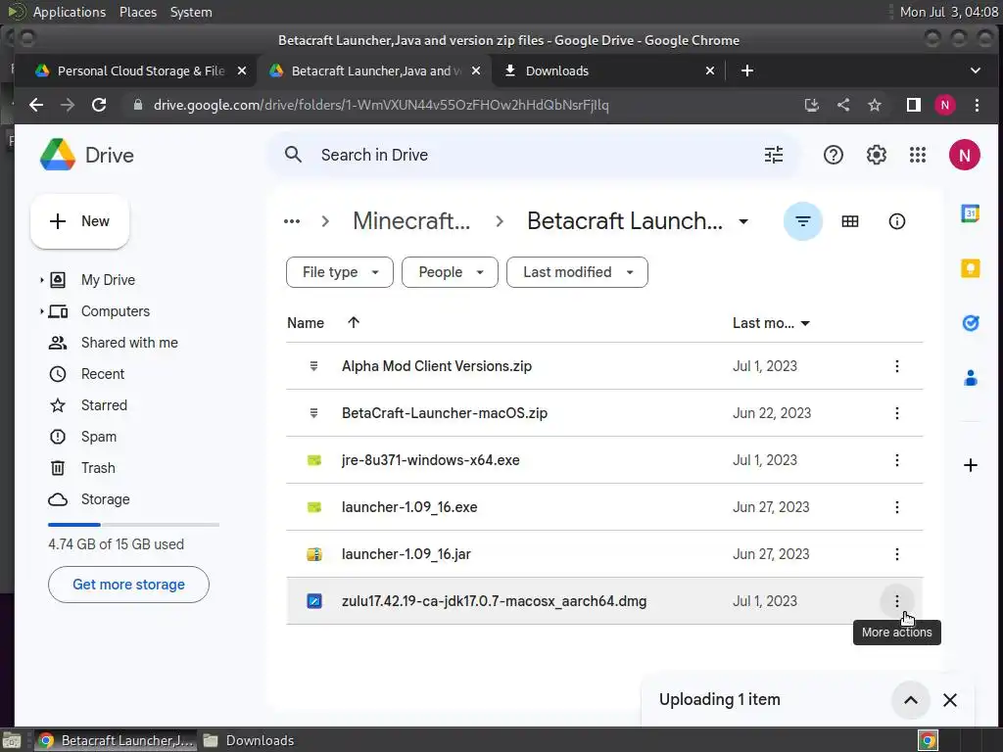Click the Drive support help icon
The width and height of the screenshot is (1003, 752).
[x=834, y=155]
